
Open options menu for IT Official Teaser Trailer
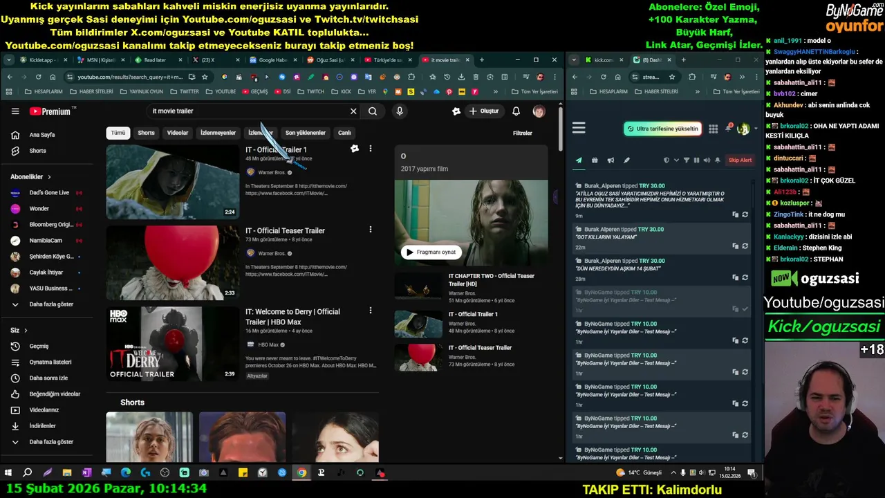click(370, 230)
